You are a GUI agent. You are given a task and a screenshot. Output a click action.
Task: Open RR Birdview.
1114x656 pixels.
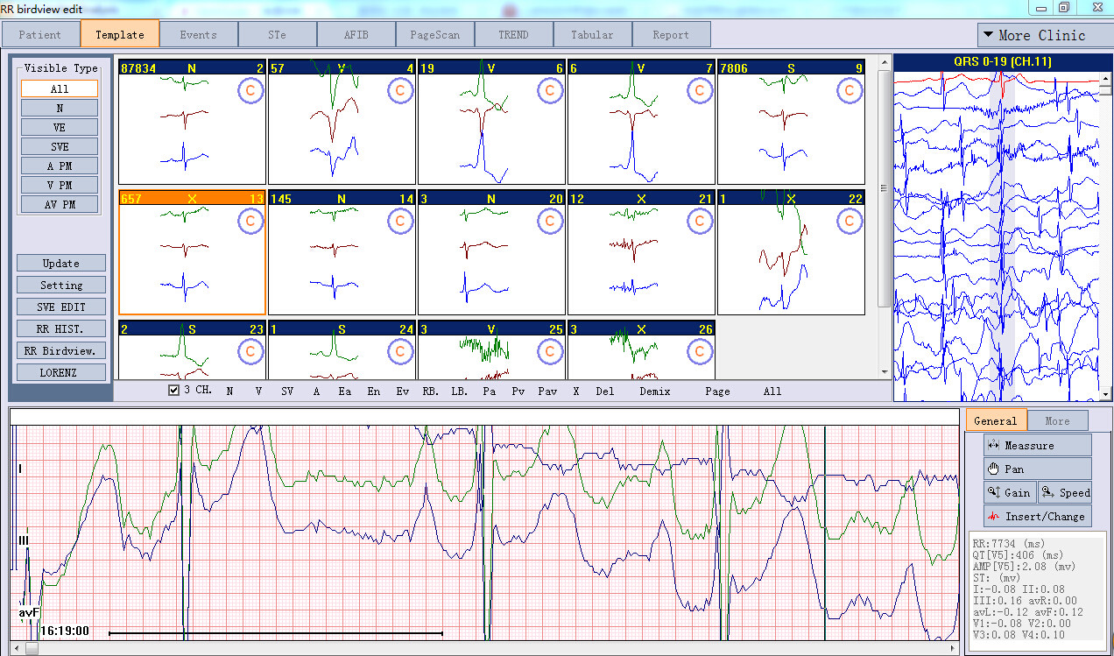[x=61, y=350]
